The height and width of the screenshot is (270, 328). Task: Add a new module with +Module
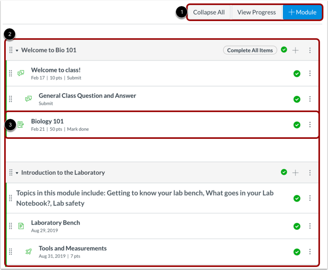pyautogui.click(x=302, y=12)
